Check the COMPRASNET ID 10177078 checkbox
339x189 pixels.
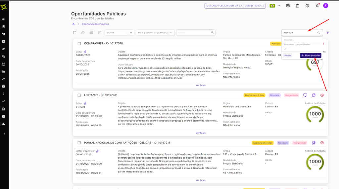coord(79,44)
